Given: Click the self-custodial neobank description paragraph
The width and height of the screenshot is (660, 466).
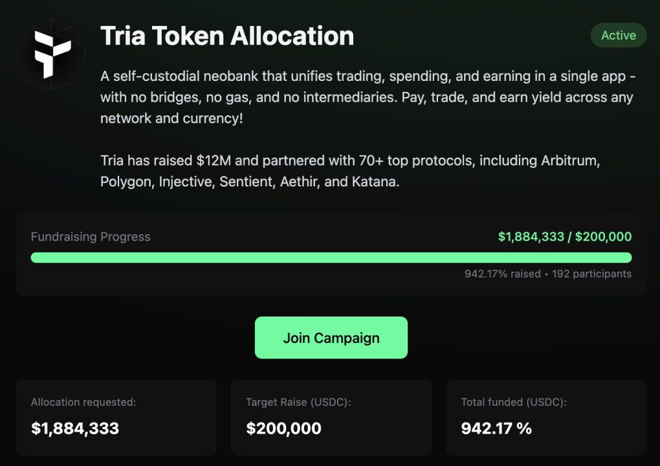Looking at the screenshot, I should [x=367, y=98].
